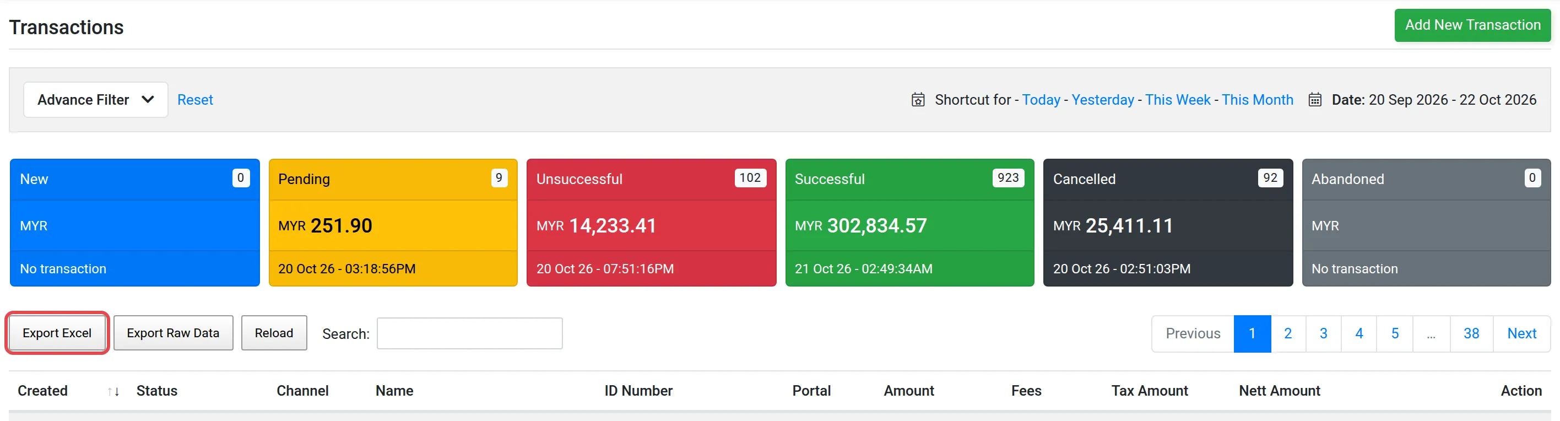Click the Nett Amount column header
Screen dimensions: 1560x421
(1280, 391)
